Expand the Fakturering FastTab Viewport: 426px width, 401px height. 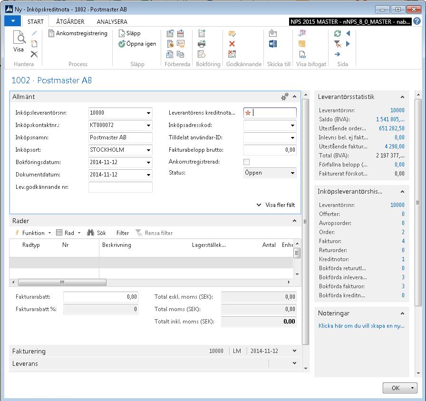coord(294,351)
